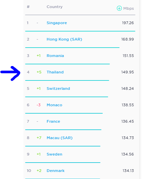Click the Switzerland link
Screen dimensions: 142x179
pyautogui.click(x=58, y=88)
